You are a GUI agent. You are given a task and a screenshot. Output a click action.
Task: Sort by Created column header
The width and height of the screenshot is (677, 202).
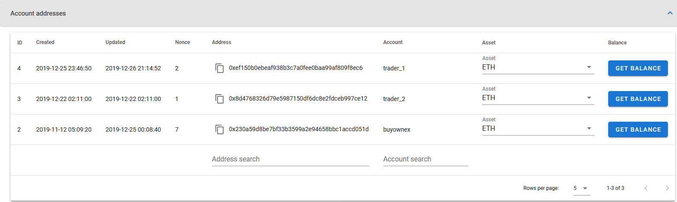tap(45, 42)
